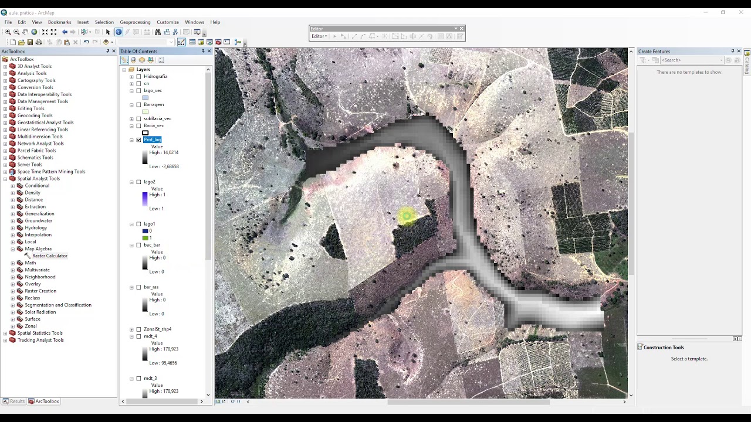Screen dimensions: 751x422
Task: Open the Python window icon
Action: coord(226,42)
